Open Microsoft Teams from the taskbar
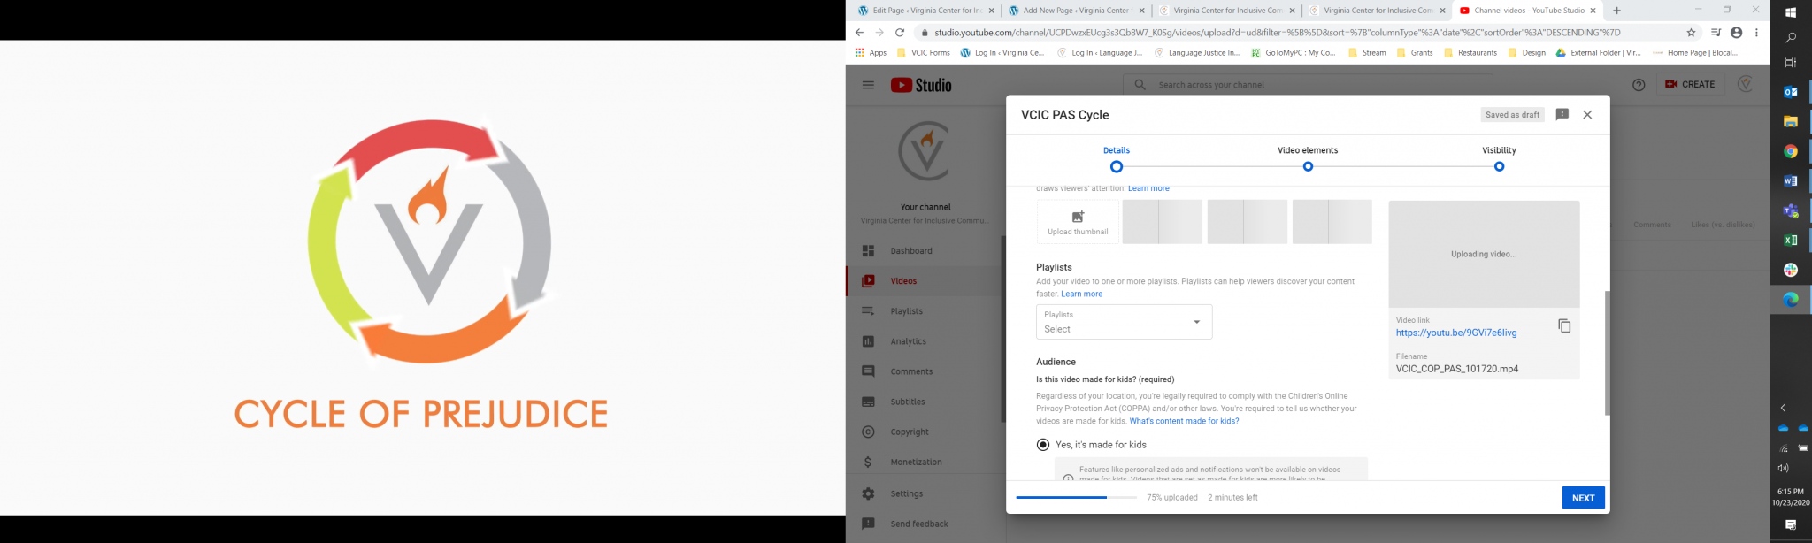The height and width of the screenshot is (543, 1812). [x=1790, y=210]
